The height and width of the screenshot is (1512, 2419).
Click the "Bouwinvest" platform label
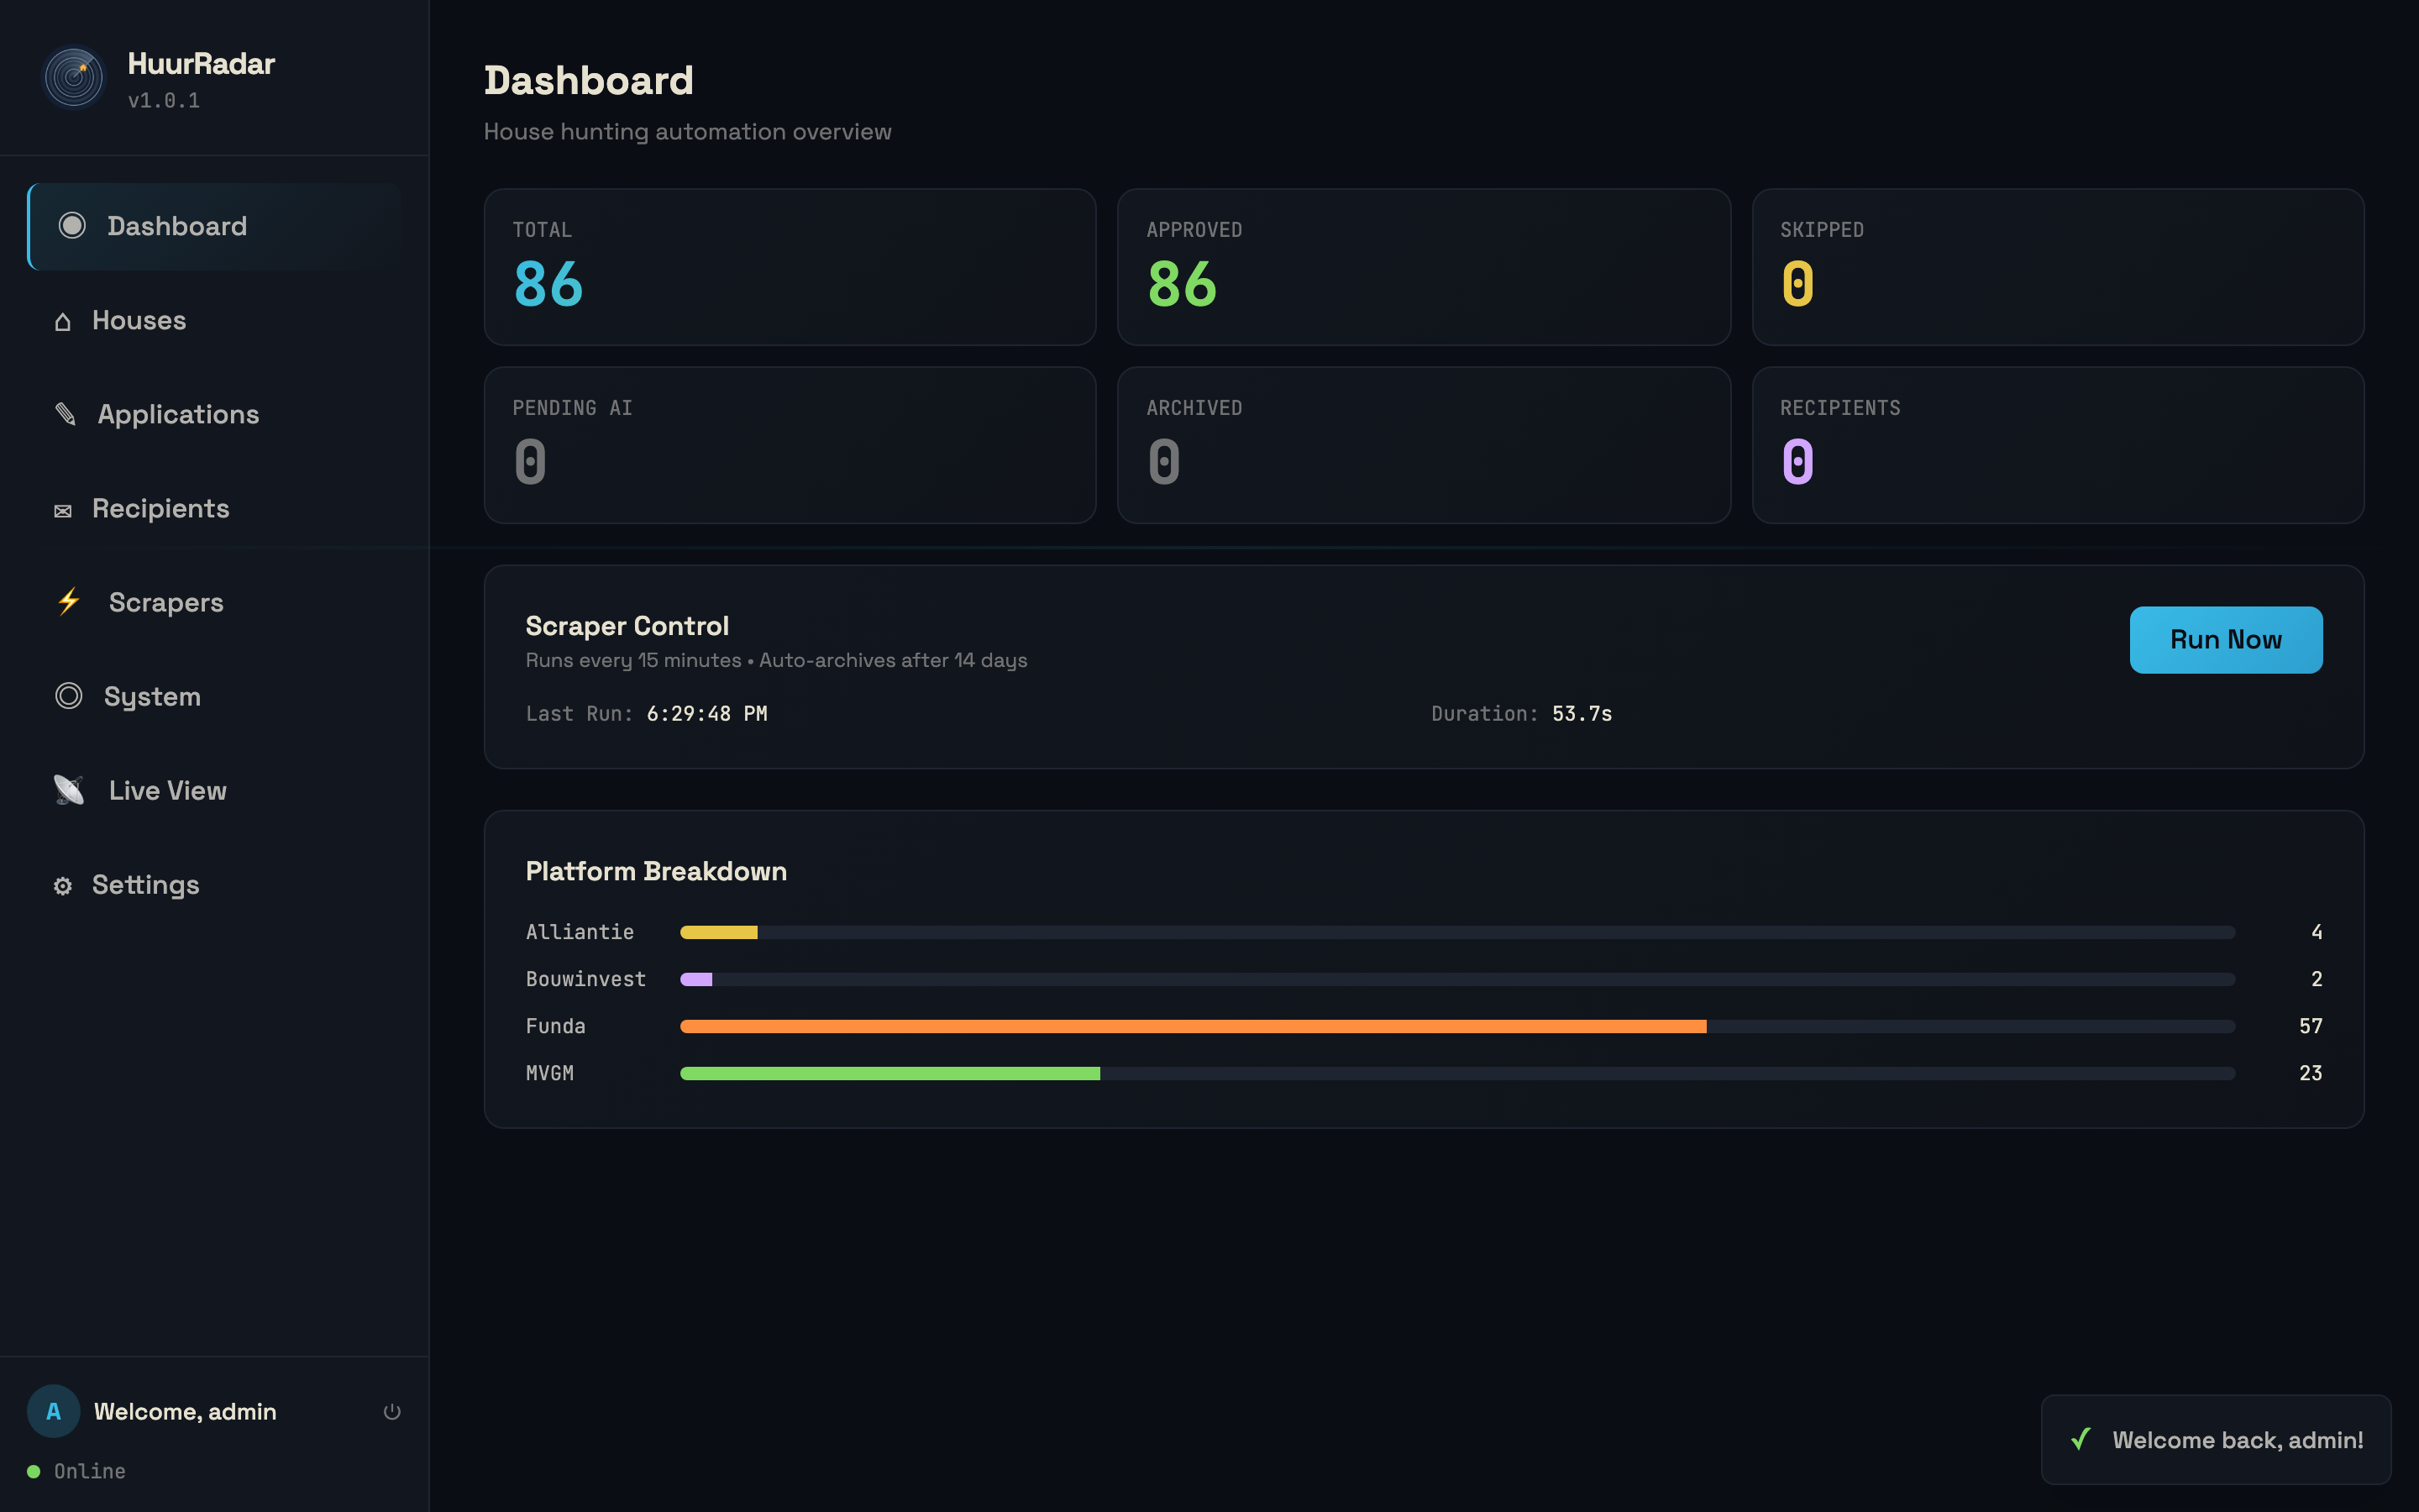(585, 979)
